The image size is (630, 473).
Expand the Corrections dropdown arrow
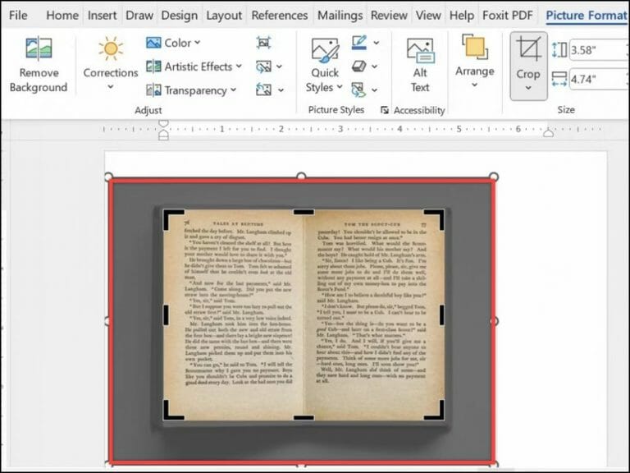111,87
